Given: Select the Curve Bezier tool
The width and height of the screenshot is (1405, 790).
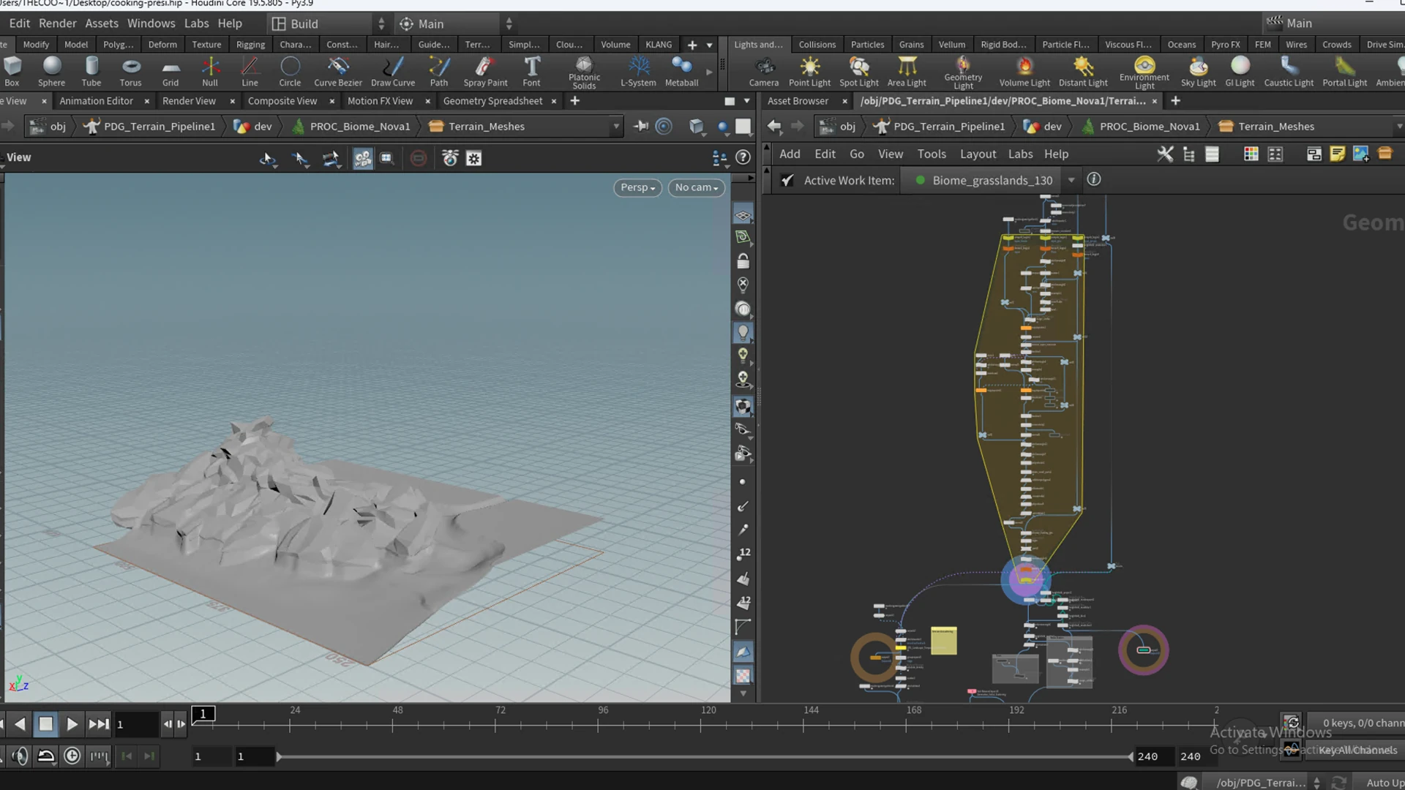Looking at the screenshot, I should 338,72.
